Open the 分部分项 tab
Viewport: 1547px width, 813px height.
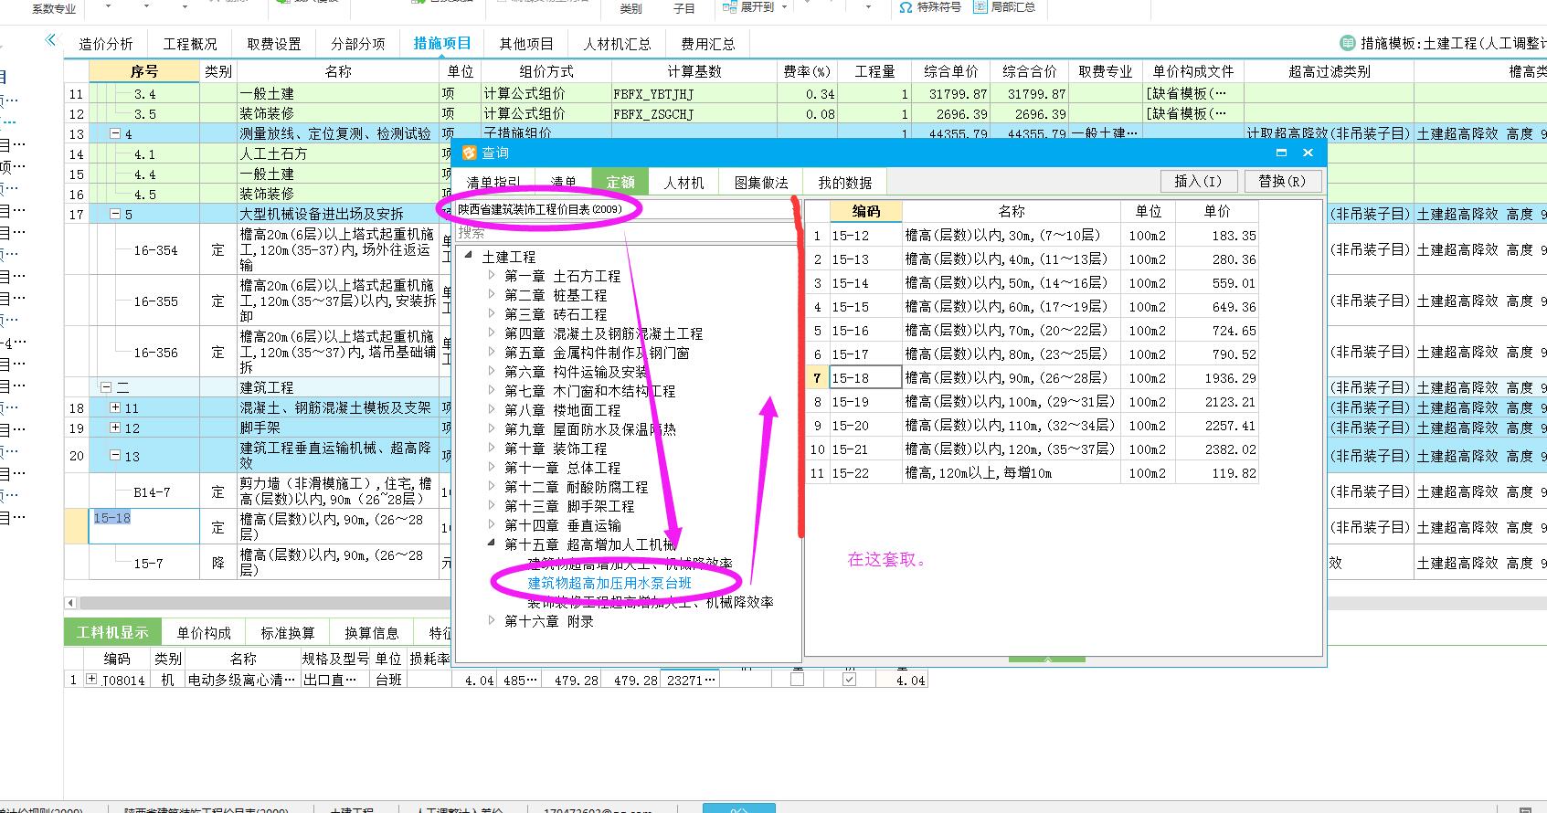point(357,43)
